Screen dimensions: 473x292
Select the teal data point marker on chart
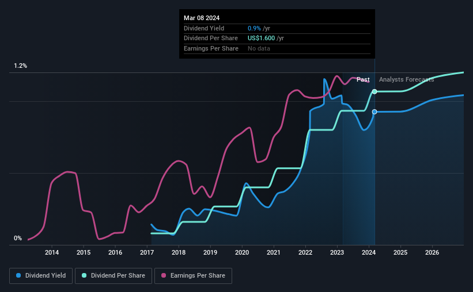[374, 91]
